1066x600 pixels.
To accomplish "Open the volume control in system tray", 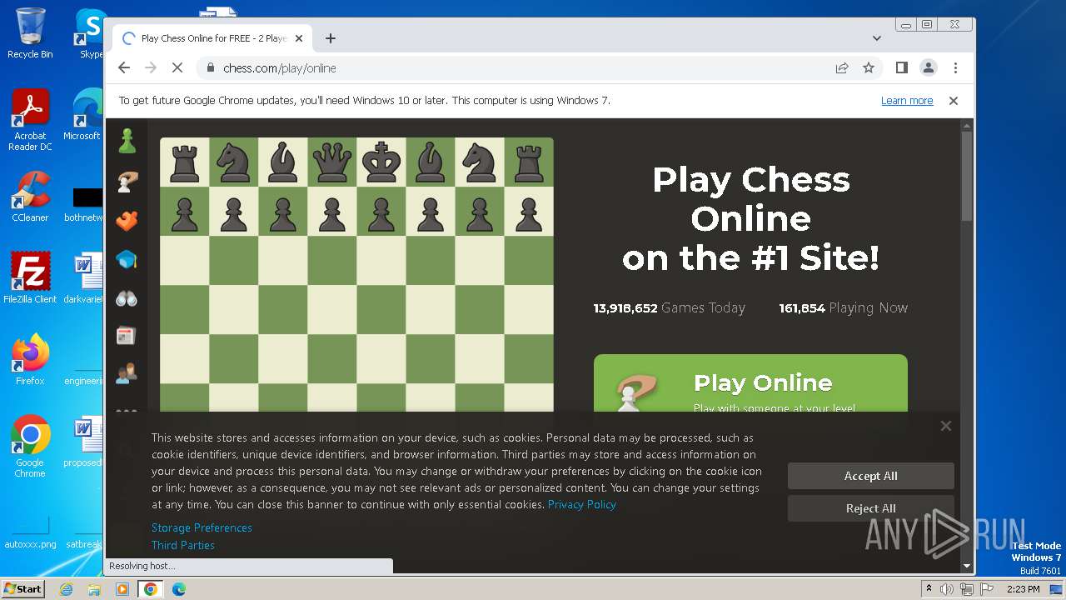I will pyautogui.click(x=947, y=589).
